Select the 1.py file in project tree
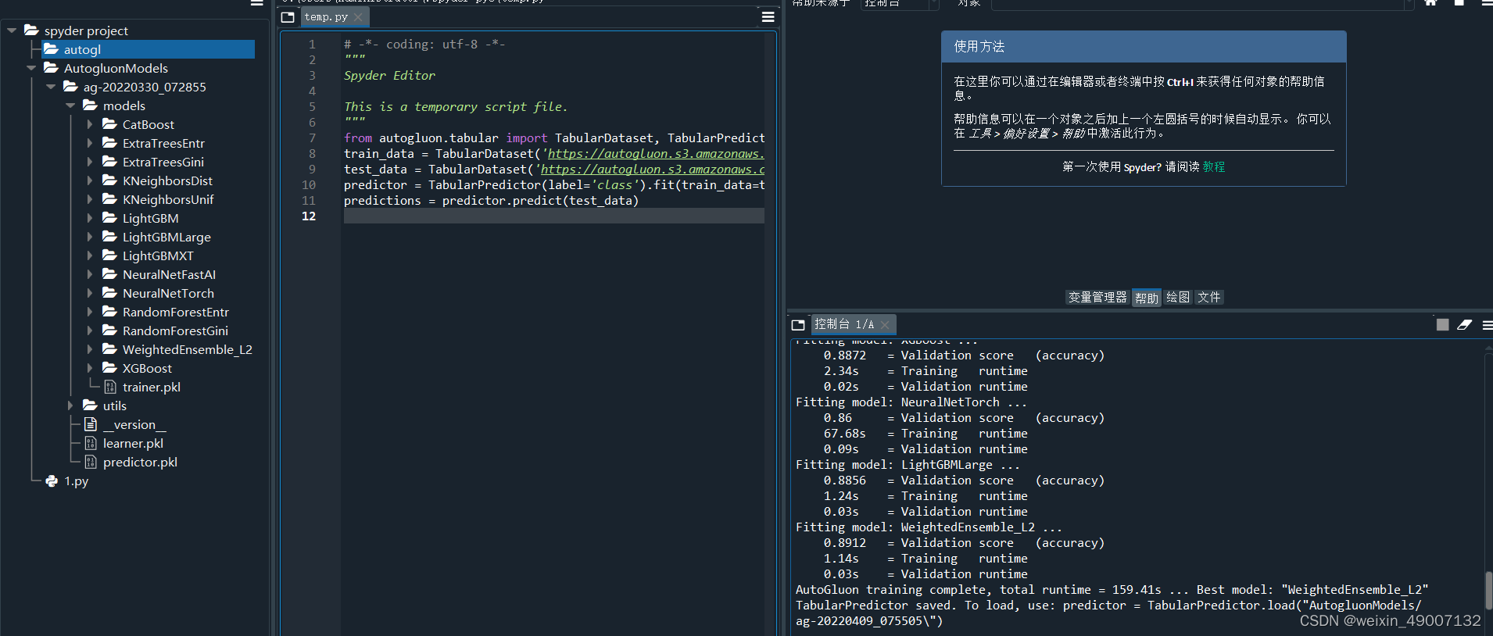Image resolution: width=1493 pixels, height=636 pixels. tap(76, 481)
